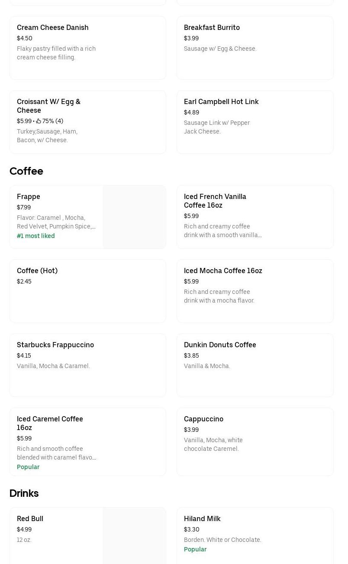The width and height of the screenshot is (348, 564).
Task: Click the Coffee section heading
Action: coord(26,171)
